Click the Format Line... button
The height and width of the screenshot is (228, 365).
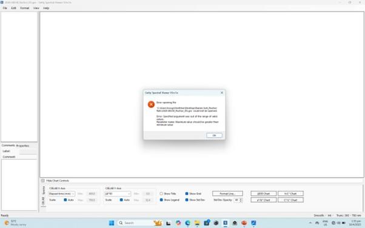[x=227, y=193]
